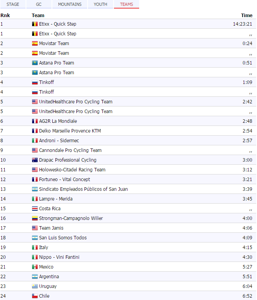257x300 pixels.
Task: Select the MOUNTAINS tab
Action: point(70,4)
